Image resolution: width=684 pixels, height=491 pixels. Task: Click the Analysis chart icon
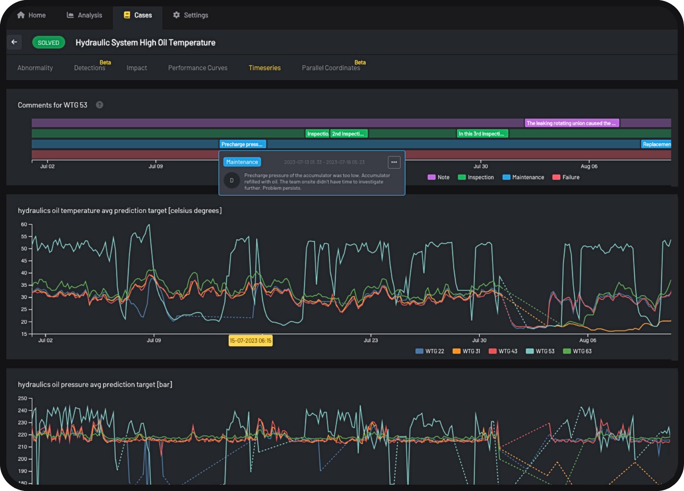click(x=70, y=15)
